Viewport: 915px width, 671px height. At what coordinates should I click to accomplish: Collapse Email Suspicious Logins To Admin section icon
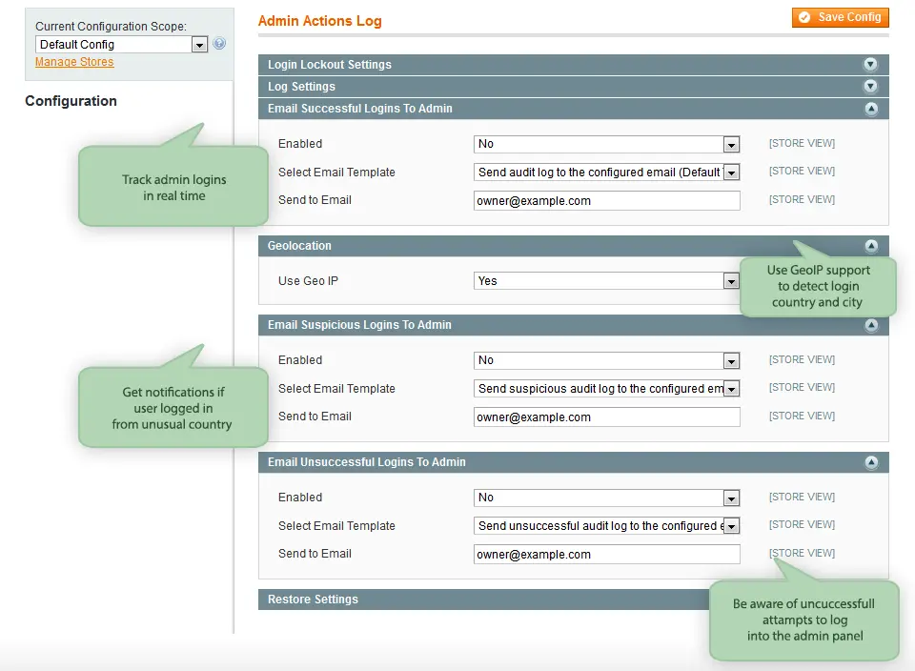click(x=870, y=325)
